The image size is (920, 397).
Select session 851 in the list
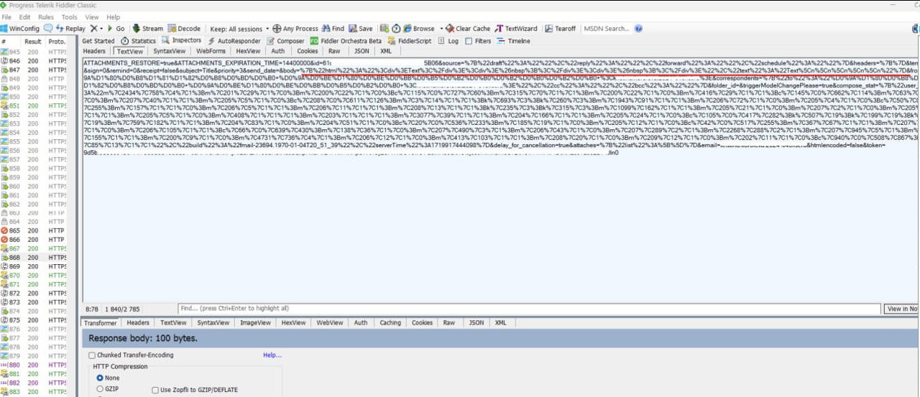(34, 106)
